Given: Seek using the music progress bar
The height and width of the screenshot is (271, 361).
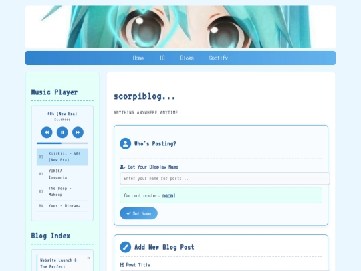Looking at the screenshot, I should [62, 143].
